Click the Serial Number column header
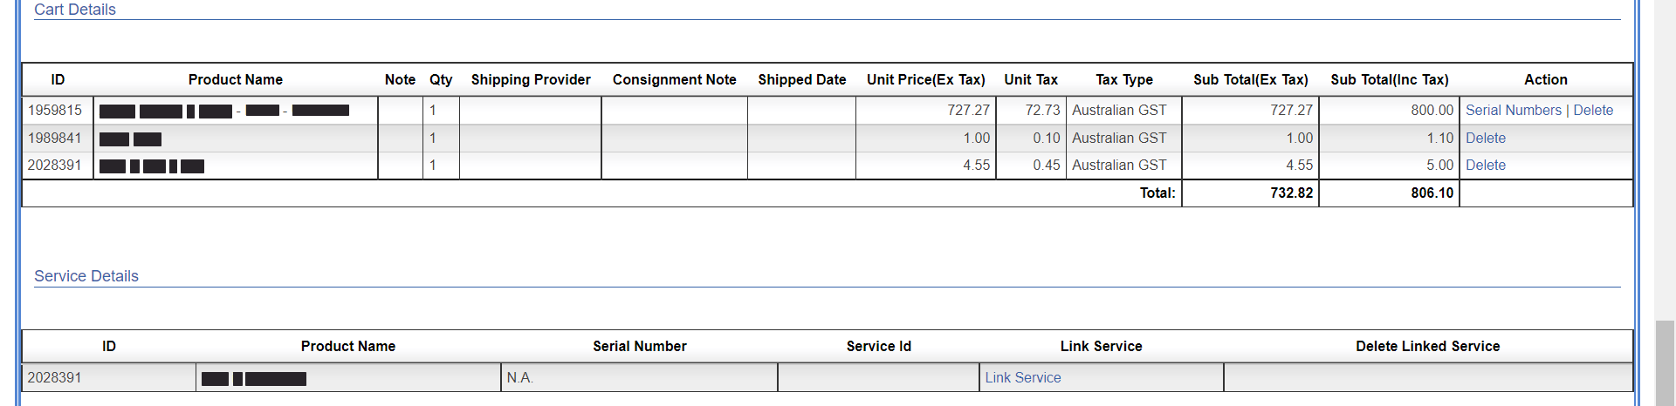Image resolution: width=1676 pixels, height=406 pixels. click(639, 347)
